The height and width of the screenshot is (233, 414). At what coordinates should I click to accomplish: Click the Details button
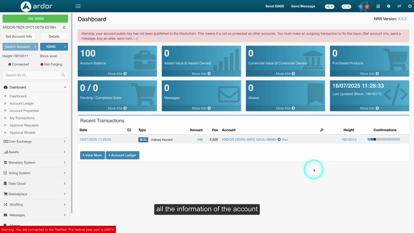pyautogui.click(x=54, y=36)
